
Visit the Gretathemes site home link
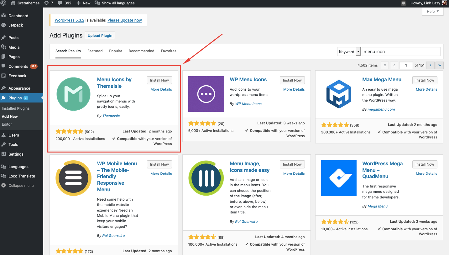[25, 3]
